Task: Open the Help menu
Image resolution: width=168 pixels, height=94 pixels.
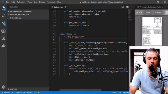Action: [59, 2]
